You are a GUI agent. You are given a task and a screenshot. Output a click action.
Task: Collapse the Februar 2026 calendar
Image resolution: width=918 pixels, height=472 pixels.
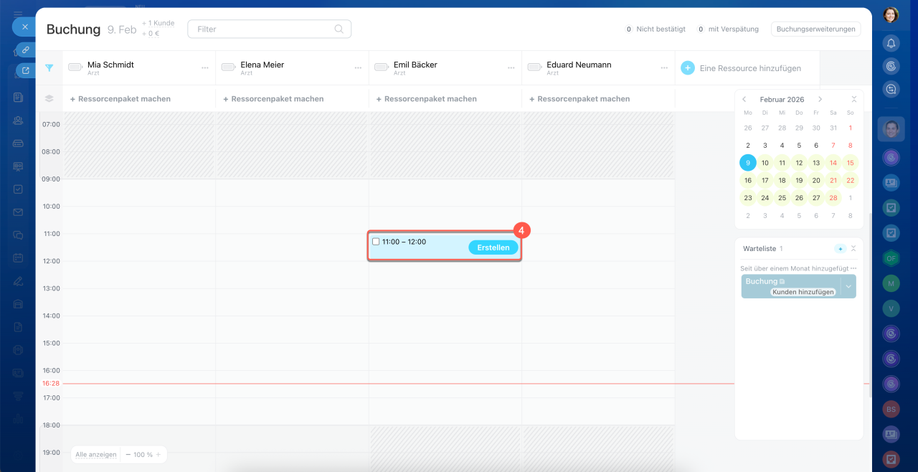pyautogui.click(x=853, y=100)
